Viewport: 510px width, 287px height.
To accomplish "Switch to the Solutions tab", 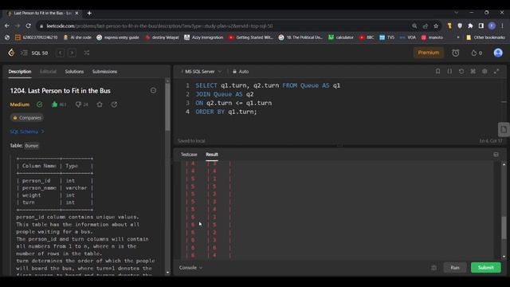I will coord(74,71).
